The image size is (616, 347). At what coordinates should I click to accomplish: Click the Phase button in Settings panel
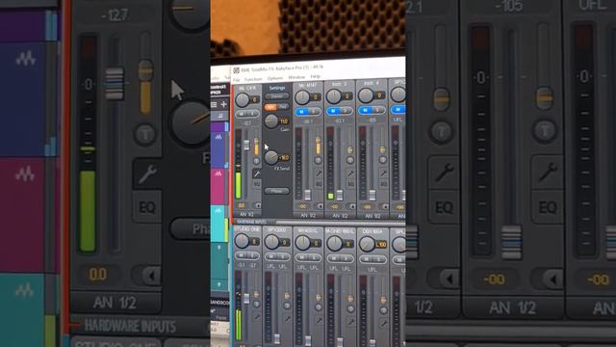(x=277, y=191)
